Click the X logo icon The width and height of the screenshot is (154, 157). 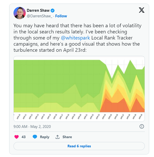click(142, 10)
